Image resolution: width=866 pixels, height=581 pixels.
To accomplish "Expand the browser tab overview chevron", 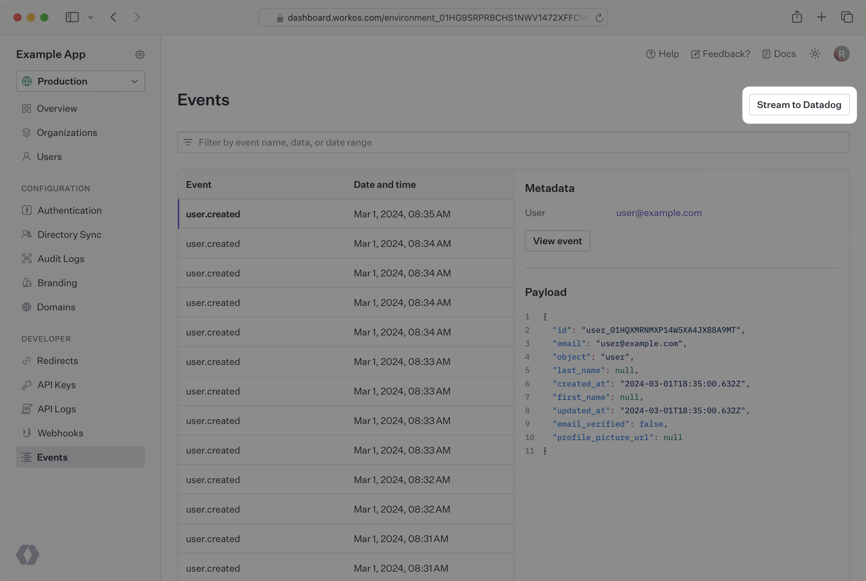I will [91, 17].
